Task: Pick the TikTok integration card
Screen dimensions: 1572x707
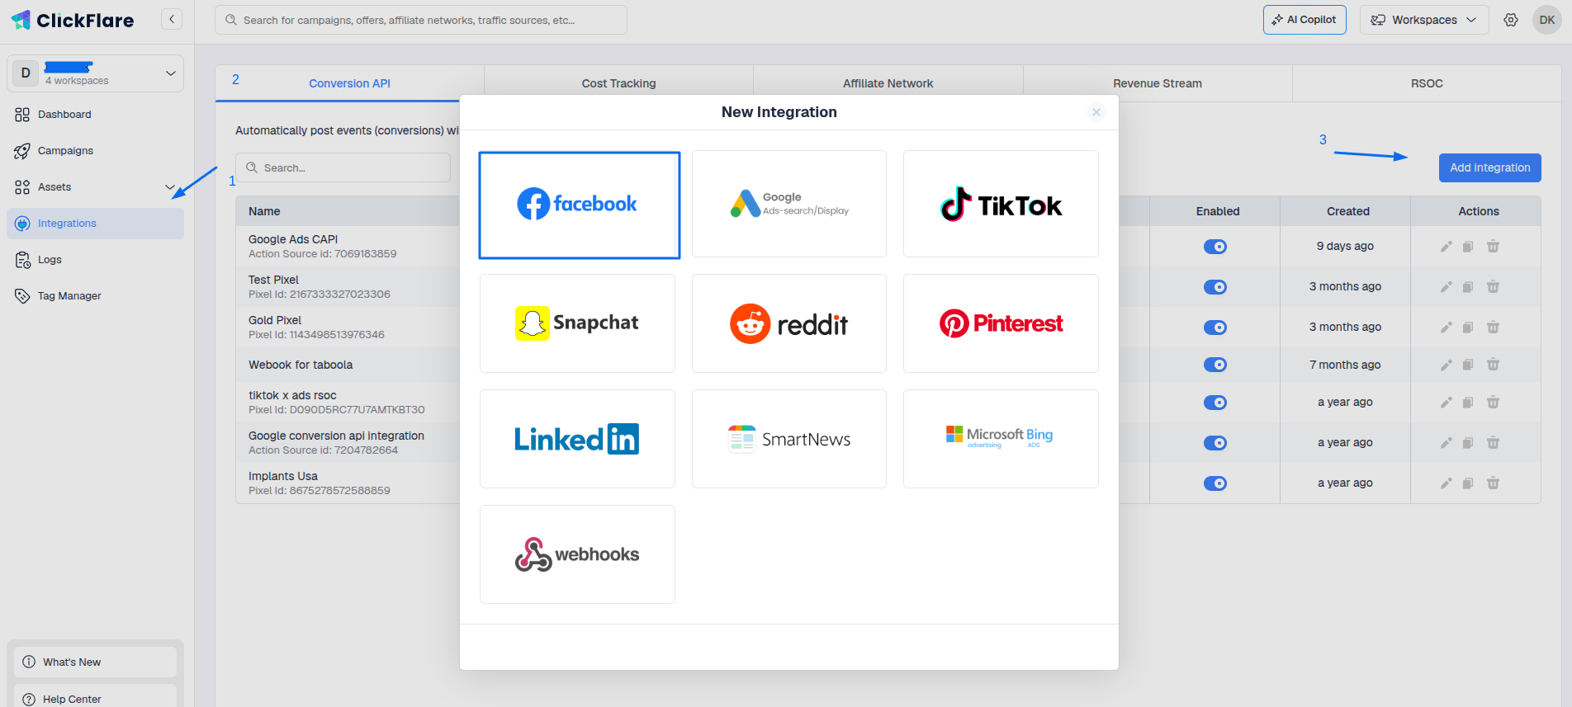Action: (1001, 204)
